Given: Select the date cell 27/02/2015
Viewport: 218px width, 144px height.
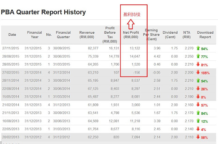Looking at the screenshot, I should pos(11,73).
